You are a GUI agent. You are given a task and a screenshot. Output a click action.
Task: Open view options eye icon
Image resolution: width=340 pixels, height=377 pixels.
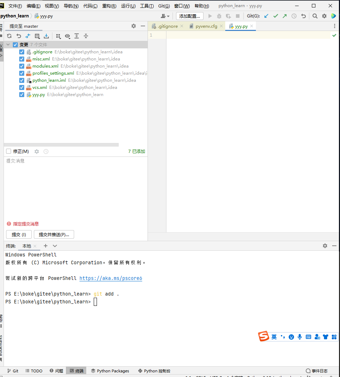coord(67,36)
